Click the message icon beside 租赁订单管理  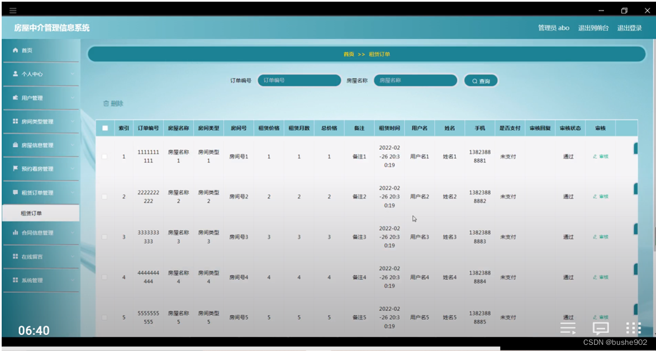click(x=16, y=192)
